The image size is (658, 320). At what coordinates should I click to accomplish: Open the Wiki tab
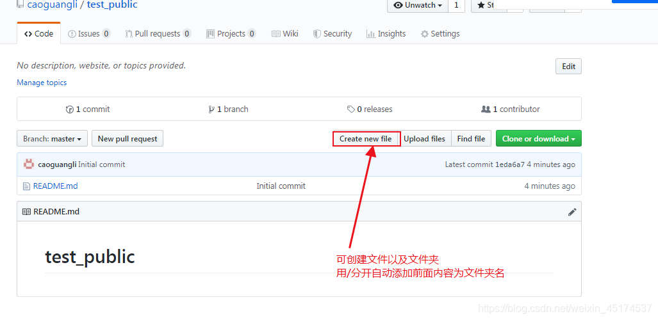pos(285,33)
